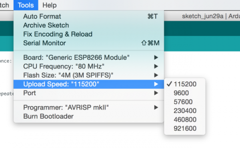Open the Upload Speed menu entry
Screen dimensions: 240x148
coord(89,84)
